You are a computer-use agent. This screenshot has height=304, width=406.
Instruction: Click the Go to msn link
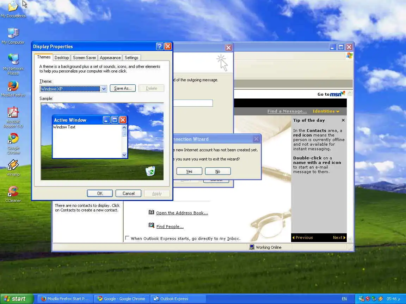331,94
